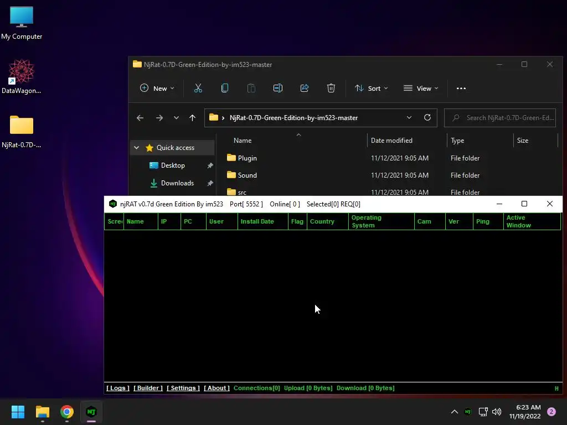The image size is (567, 425).
Task: Select Desktop in the Quick access sidebar
Action: point(173,165)
